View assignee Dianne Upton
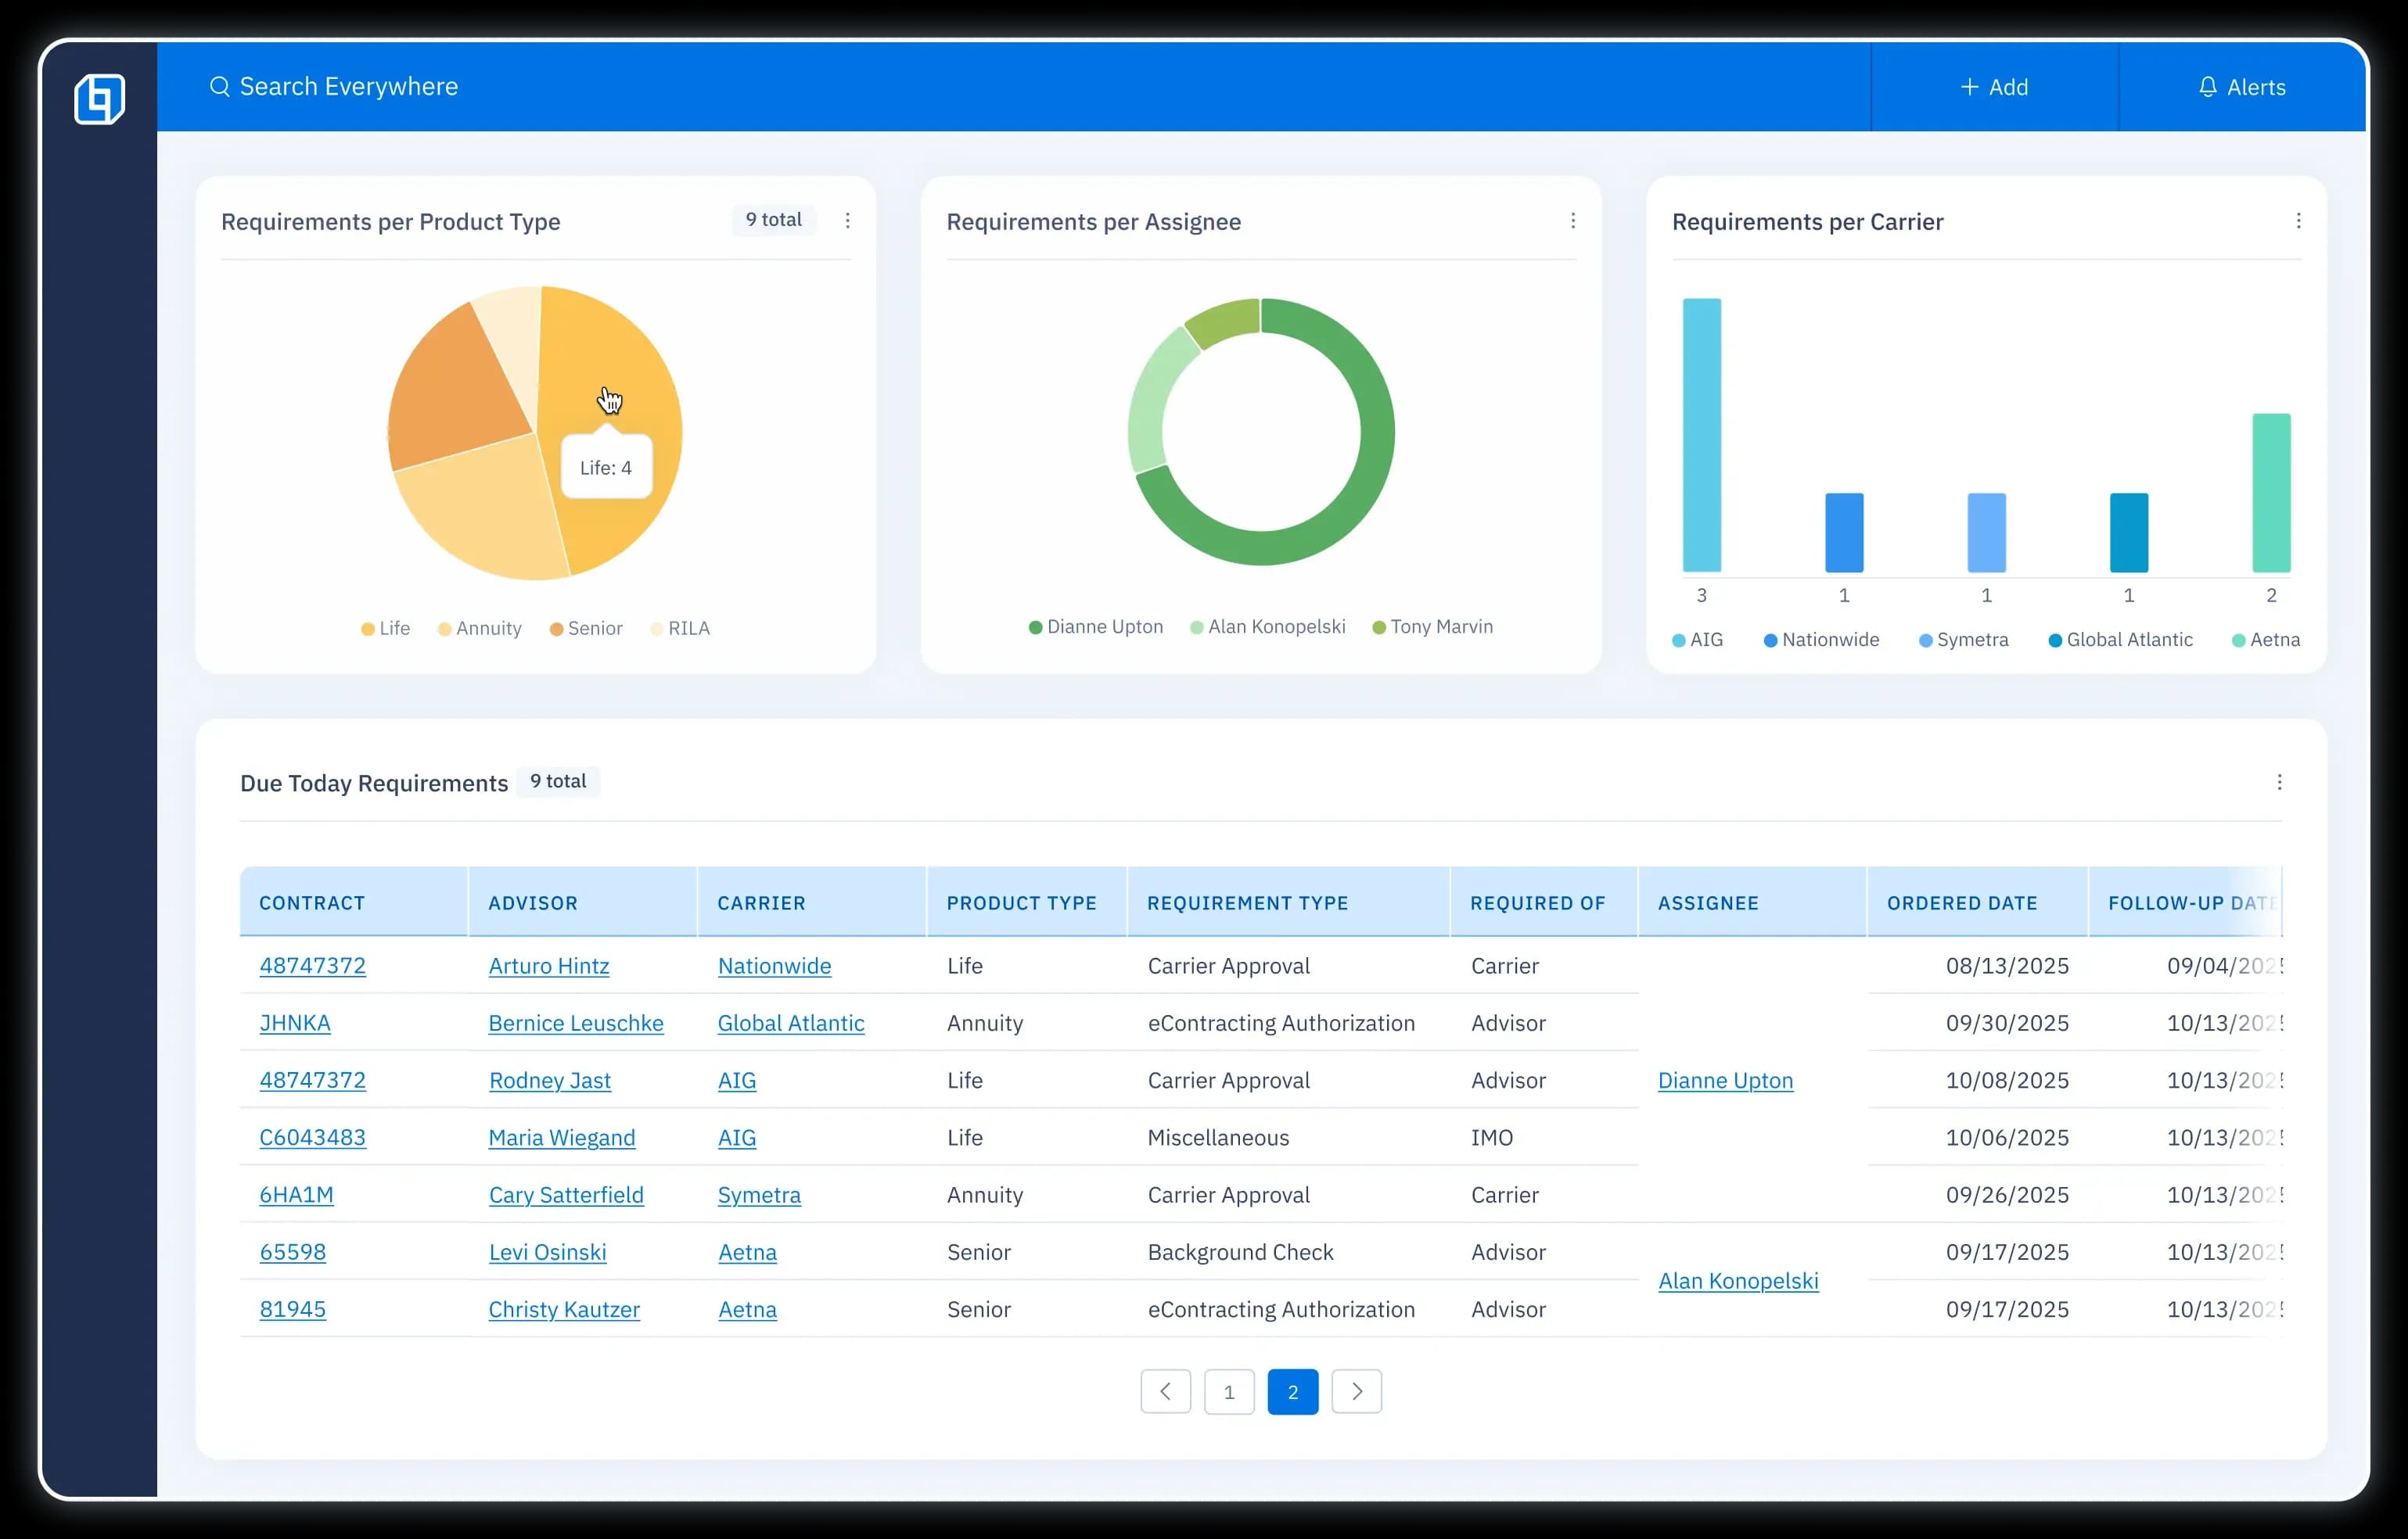 tap(1725, 1080)
